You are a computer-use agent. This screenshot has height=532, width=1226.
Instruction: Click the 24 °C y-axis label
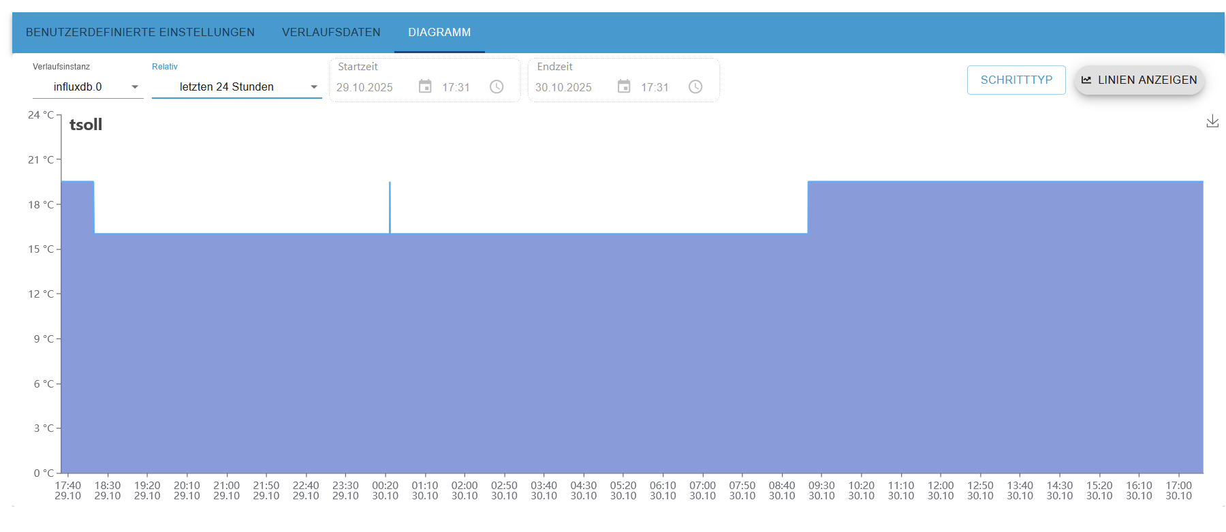tap(41, 115)
